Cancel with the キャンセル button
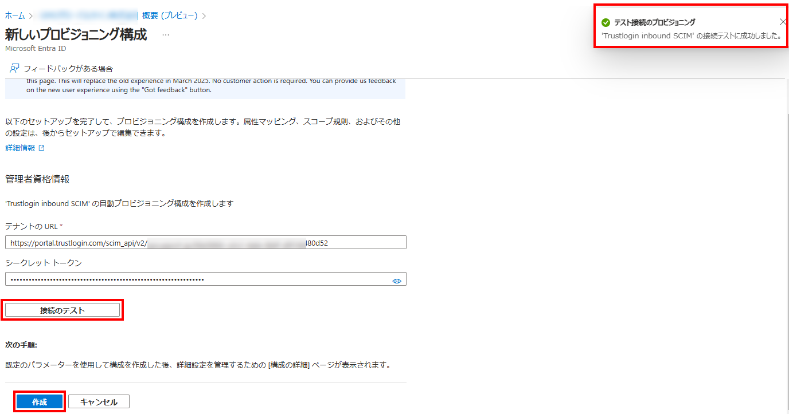 coord(99,402)
